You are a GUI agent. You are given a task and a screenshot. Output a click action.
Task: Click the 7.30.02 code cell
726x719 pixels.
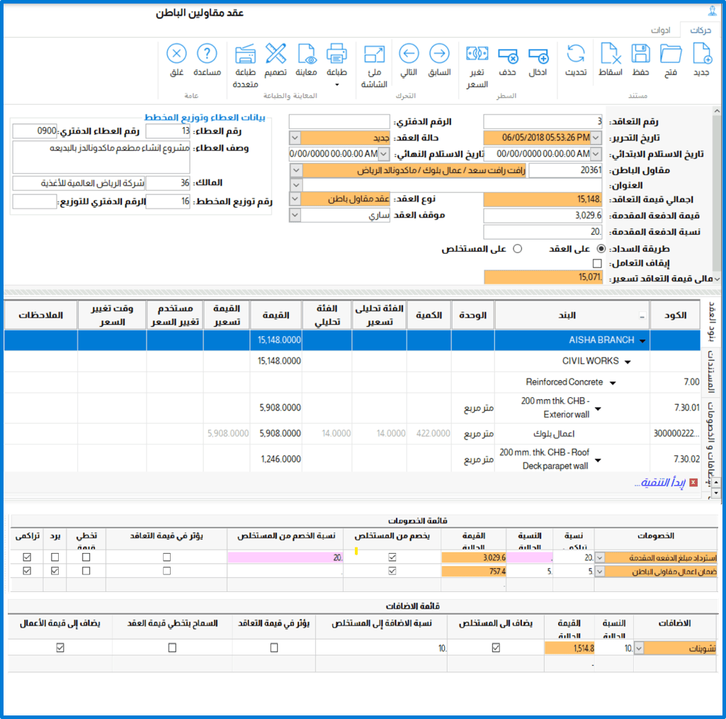(675, 459)
